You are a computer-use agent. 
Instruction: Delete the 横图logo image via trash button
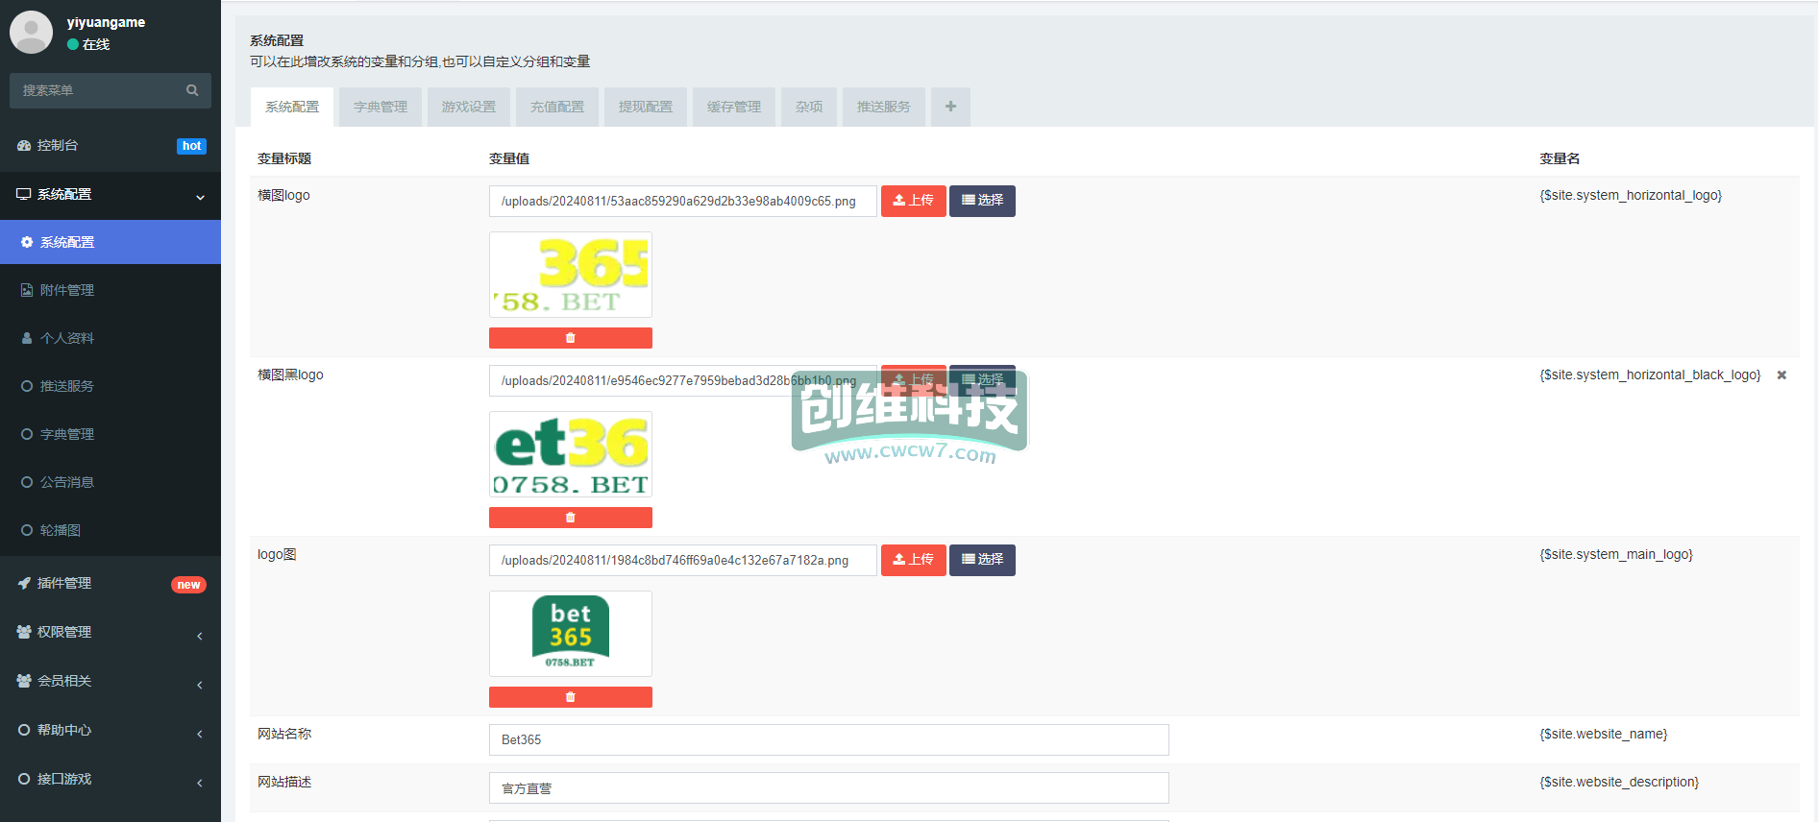coord(571,338)
